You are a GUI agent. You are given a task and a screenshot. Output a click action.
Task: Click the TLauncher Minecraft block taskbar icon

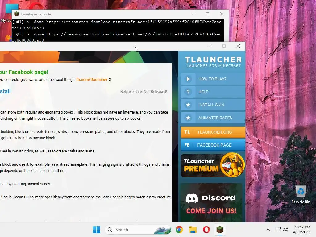(220, 230)
